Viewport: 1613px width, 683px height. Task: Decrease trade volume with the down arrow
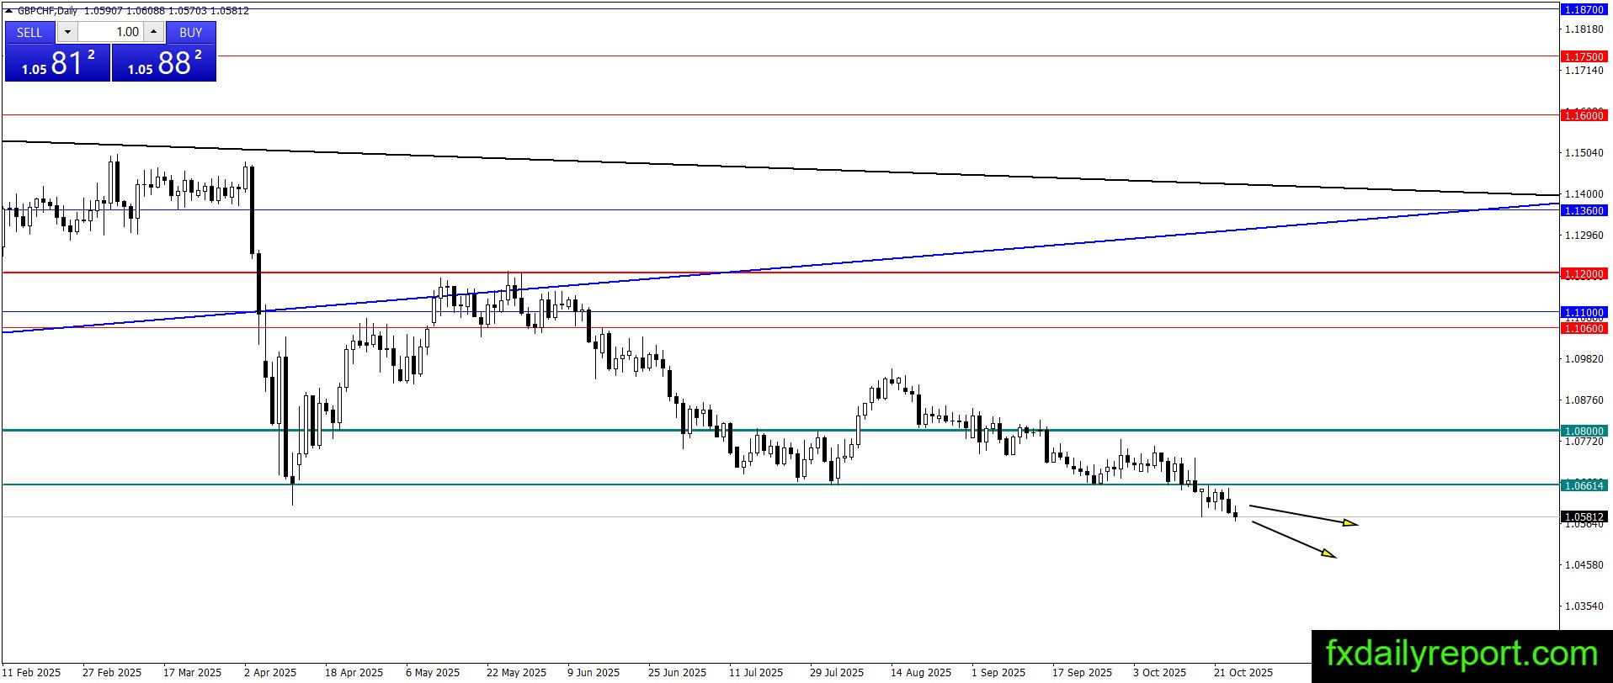(x=67, y=32)
